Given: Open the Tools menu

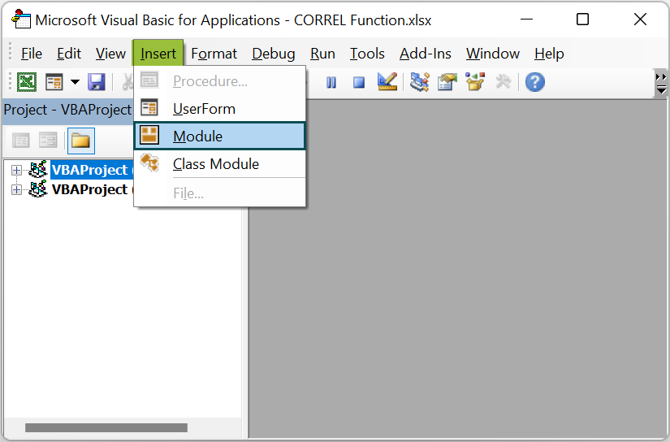Looking at the screenshot, I should pos(367,54).
